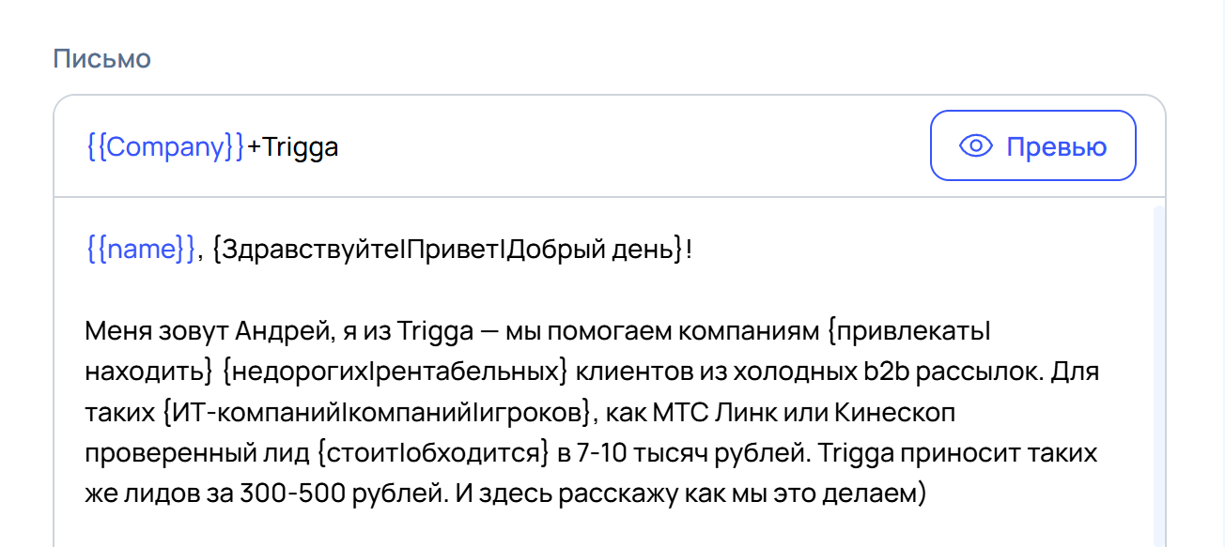Image resolution: width=1225 pixels, height=547 pixels.
Task: Place cursor after 'как мы это делаем)'
Action: pyautogui.click(x=928, y=494)
